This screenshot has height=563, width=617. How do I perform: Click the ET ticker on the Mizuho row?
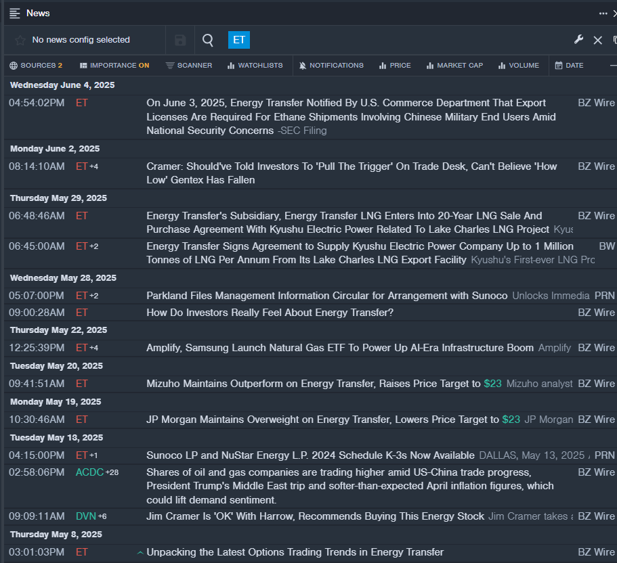tap(82, 384)
